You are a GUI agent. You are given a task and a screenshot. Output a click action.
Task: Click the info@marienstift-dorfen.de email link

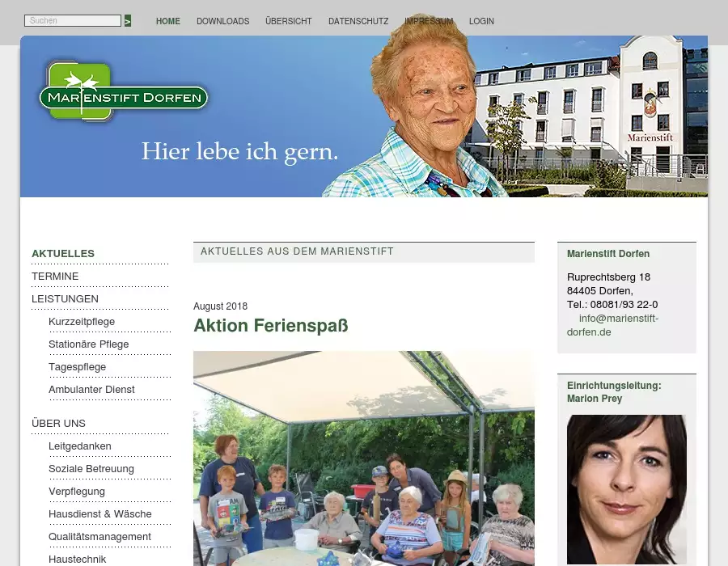coord(612,325)
